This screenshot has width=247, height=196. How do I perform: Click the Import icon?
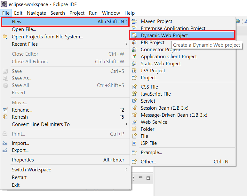click(x=5, y=143)
